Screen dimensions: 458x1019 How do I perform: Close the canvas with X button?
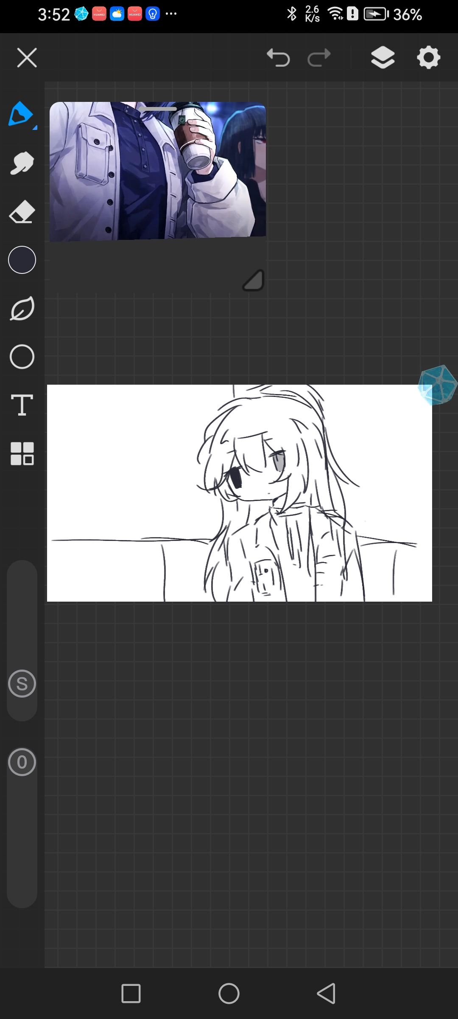27,58
